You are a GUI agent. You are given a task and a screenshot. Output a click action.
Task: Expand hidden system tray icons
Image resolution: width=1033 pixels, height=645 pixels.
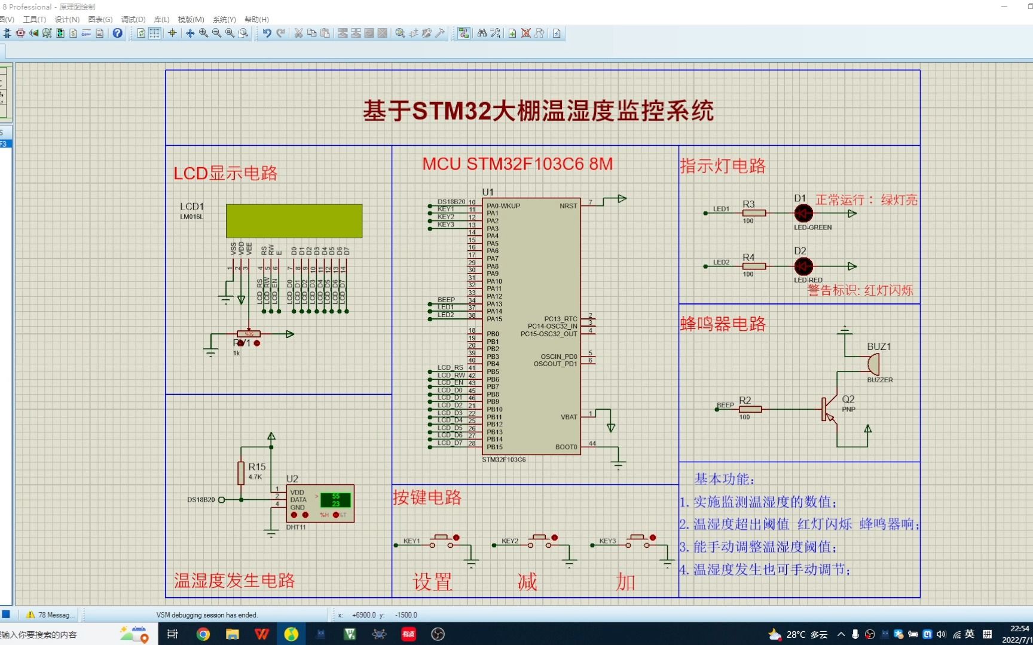pyautogui.click(x=841, y=634)
